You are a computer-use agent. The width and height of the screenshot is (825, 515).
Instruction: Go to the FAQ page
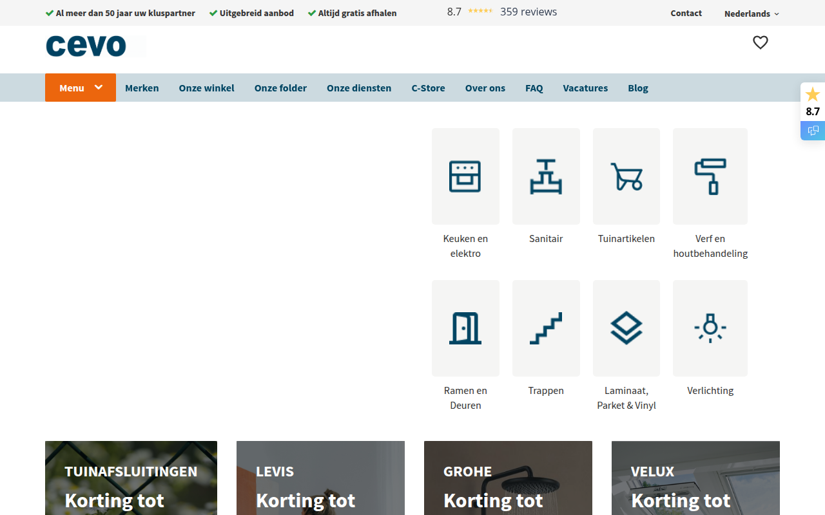[x=534, y=88]
